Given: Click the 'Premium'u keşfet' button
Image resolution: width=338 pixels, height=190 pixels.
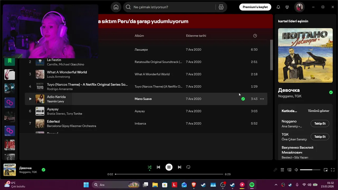Looking at the screenshot, I should 255,7.
